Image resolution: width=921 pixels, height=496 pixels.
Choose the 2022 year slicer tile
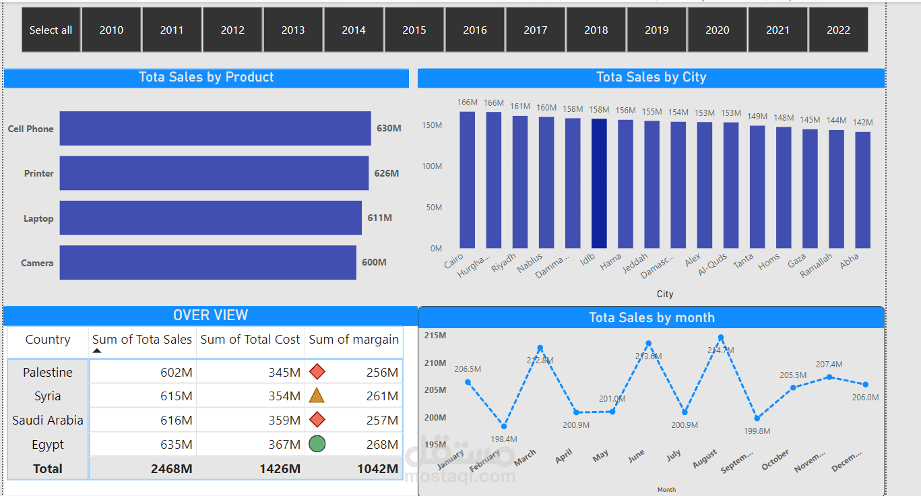(839, 30)
